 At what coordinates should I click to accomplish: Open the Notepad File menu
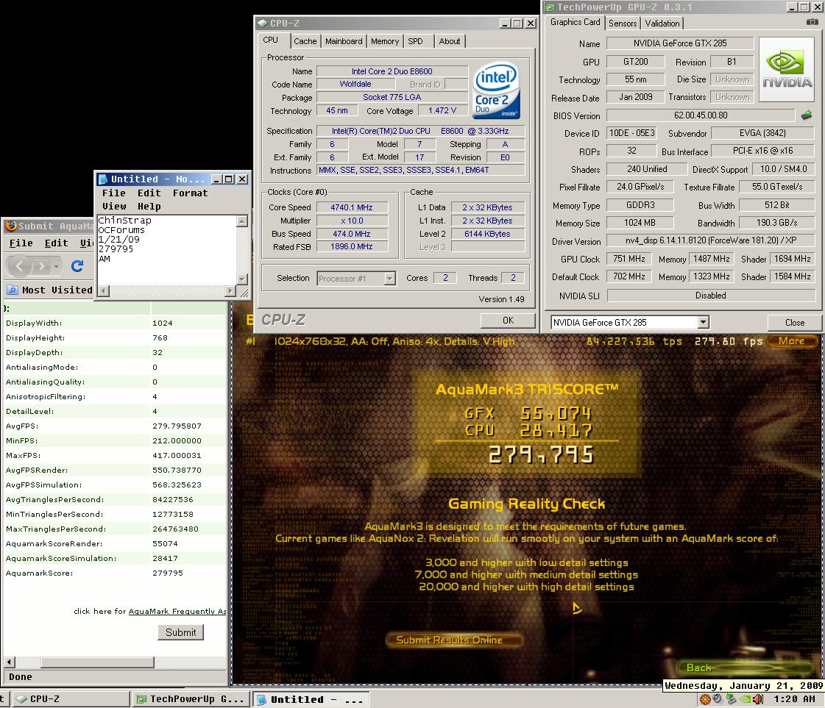[113, 193]
